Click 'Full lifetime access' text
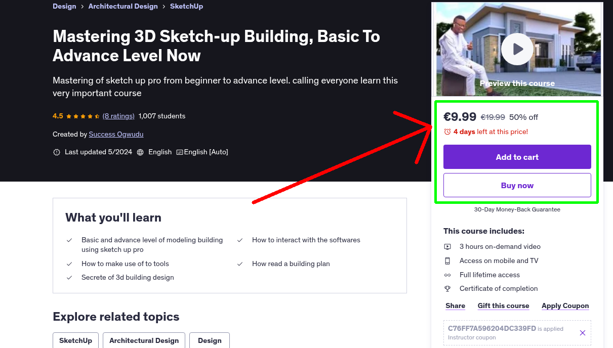This screenshot has height=348, width=613. click(x=489, y=275)
